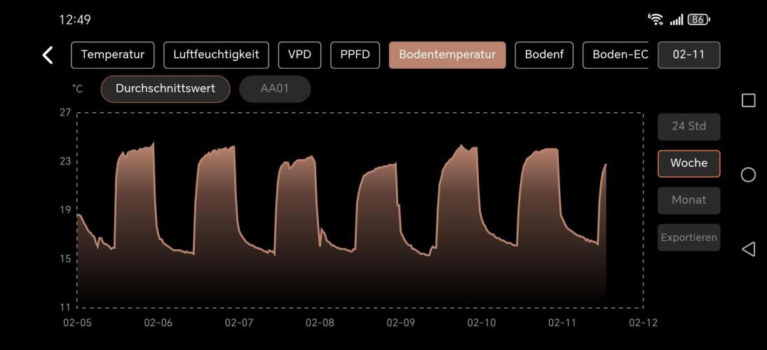Viewport: 767px width, 350px height.
Task: Switch to the Temperatur tab
Action: coord(112,55)
